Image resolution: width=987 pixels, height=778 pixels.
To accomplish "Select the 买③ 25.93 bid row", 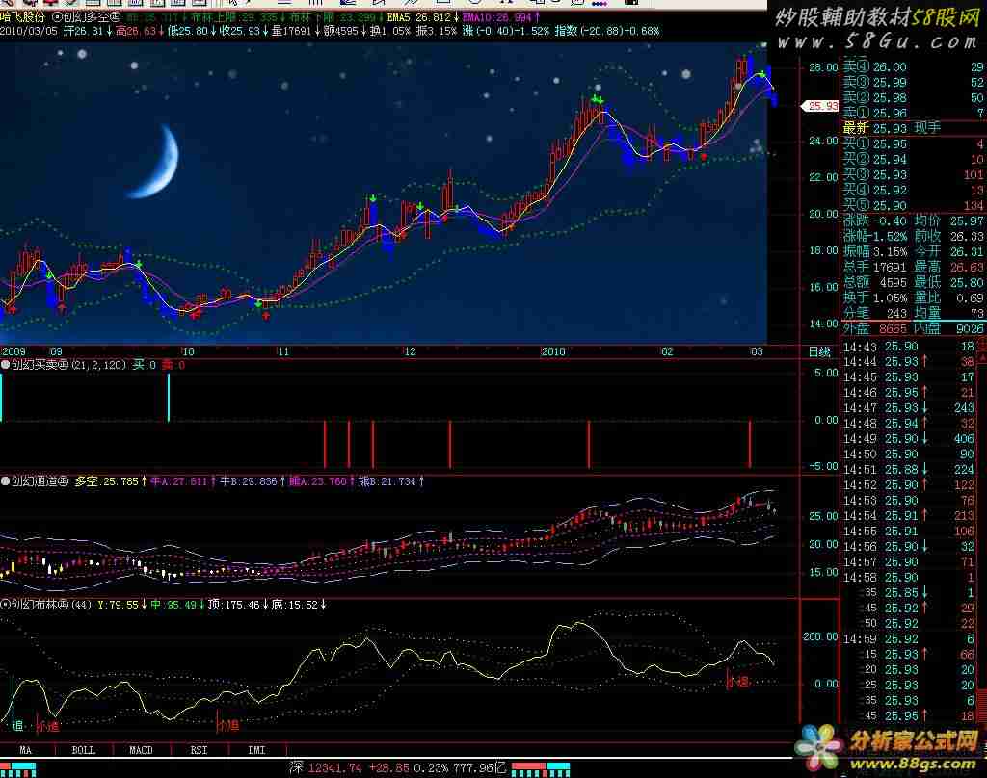I will click(914, 174).
